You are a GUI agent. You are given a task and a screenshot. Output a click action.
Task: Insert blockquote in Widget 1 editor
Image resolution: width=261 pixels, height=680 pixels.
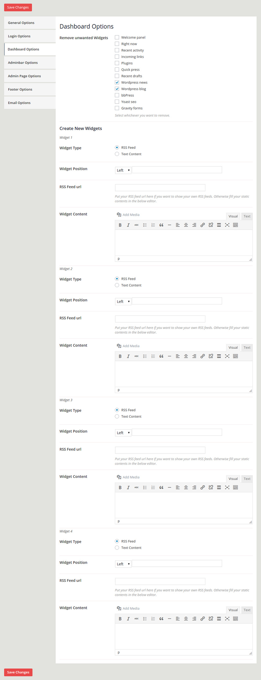pos(161,225)
